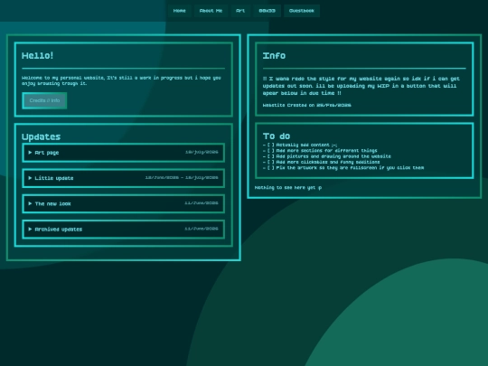Click 'Add pictures and drawing around the website'

pyautogui.click(x=327, y=156)
